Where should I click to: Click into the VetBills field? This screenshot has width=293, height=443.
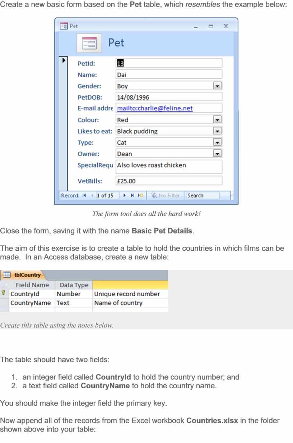169,181
